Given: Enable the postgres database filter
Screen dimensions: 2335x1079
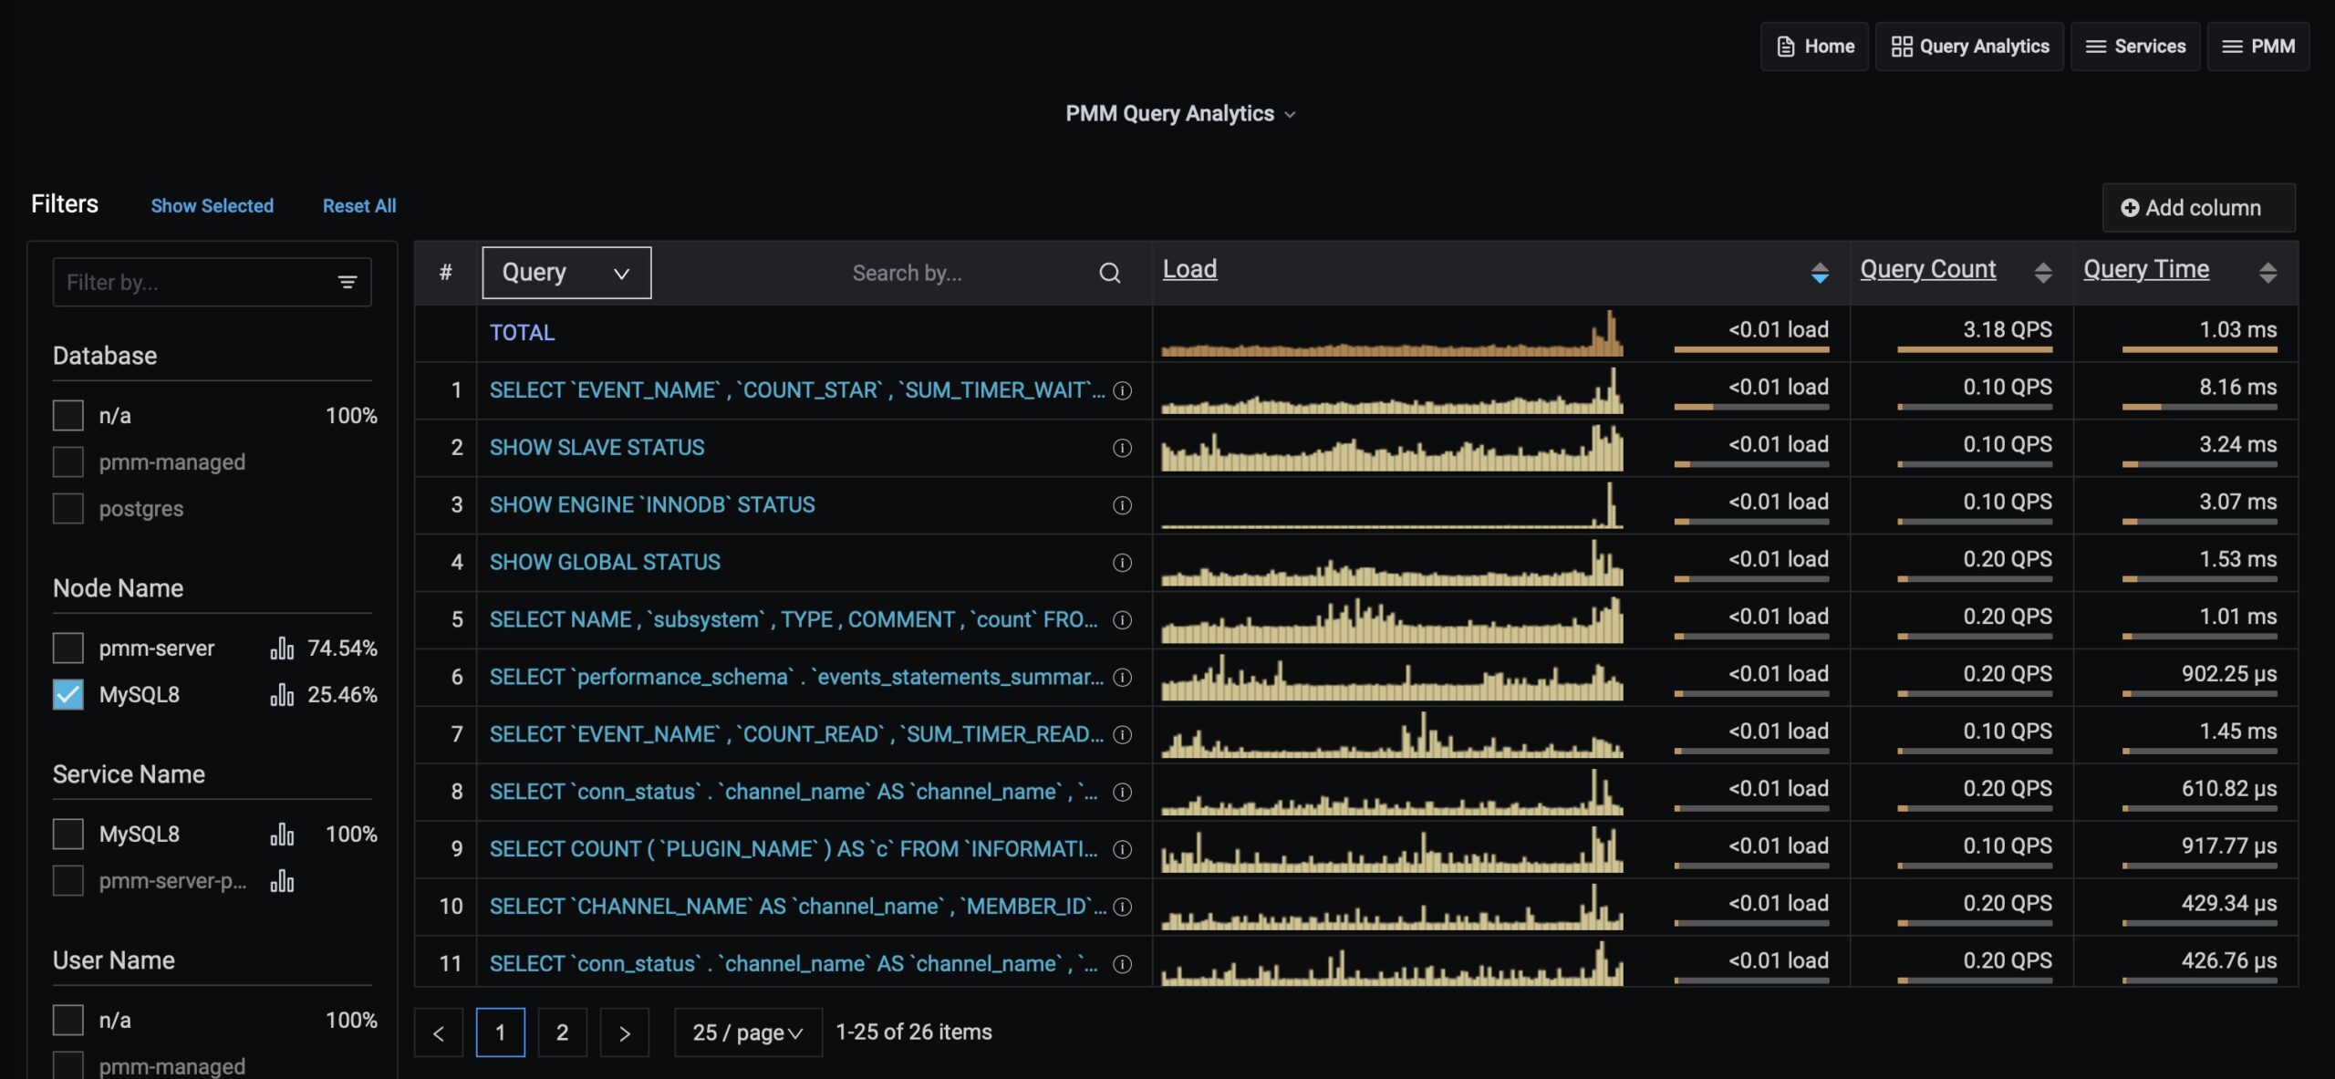Looking at the screenshot, I should tap(67, 508).
